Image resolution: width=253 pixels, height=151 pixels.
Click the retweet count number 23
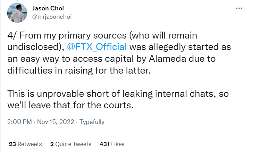pos(11,144)
